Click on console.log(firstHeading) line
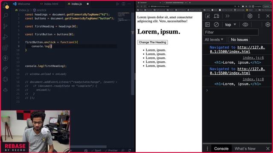 (46, 66)
